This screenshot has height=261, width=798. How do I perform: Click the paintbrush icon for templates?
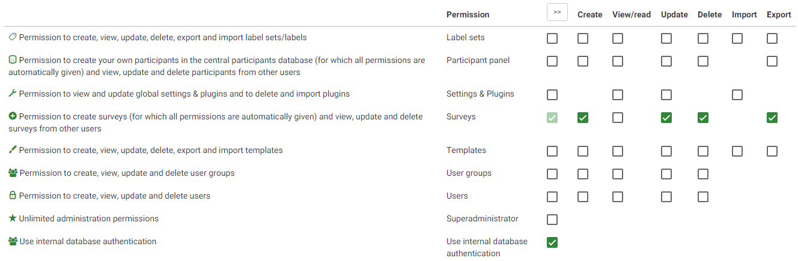click(13, 150)
